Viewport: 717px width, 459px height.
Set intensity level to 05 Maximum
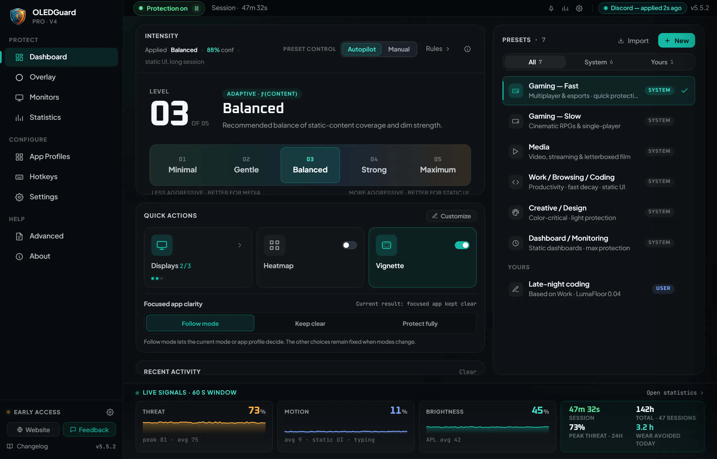(x=437, y=165)
